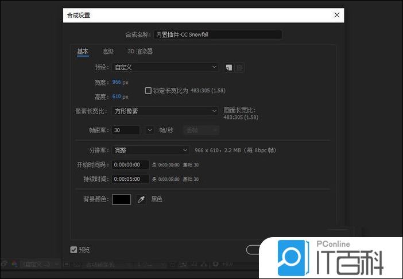
Task: Open the black background color swatch
Action: click(x=121, y=199)
